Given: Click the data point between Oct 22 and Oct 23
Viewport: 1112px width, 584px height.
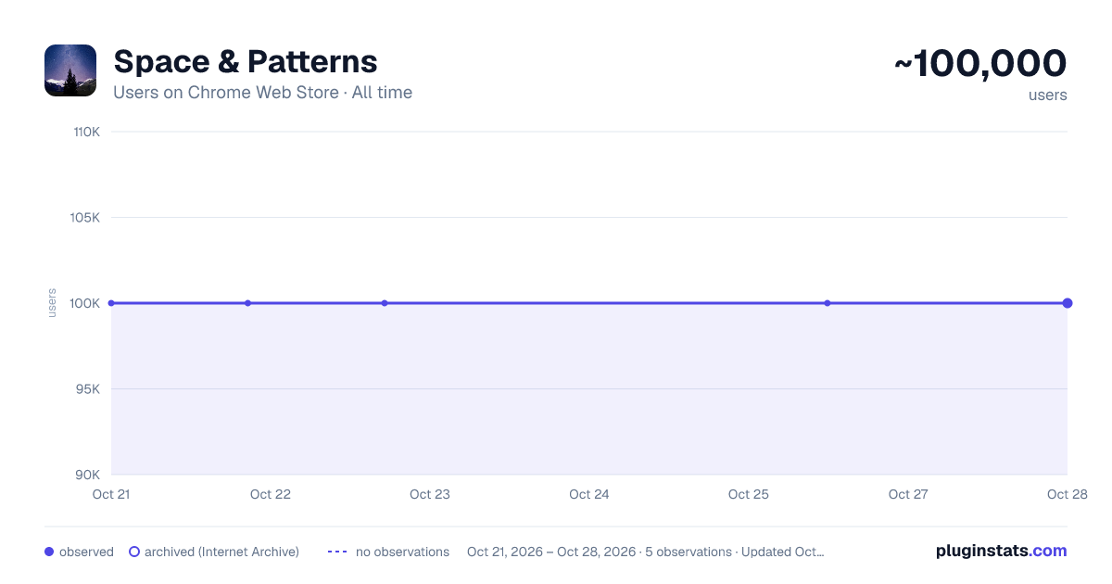Looking at the screenshot, I should [x=385, y=303].
